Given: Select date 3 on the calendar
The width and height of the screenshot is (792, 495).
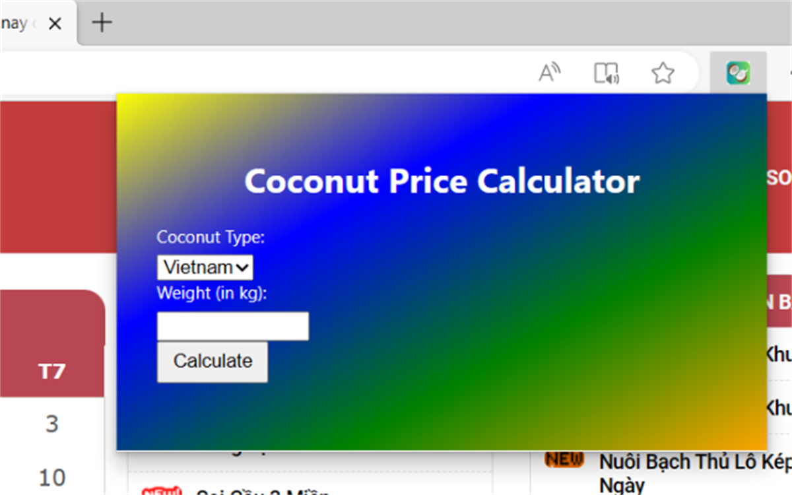Looking at the screenshot, I should click(52, 424).
